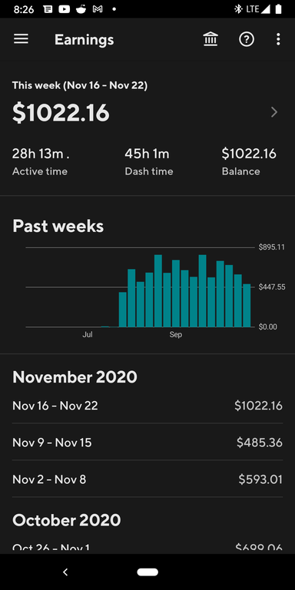
Task: Open the Nov 9 - Nov 15 earnings row
Action: (x=147, y=442)
